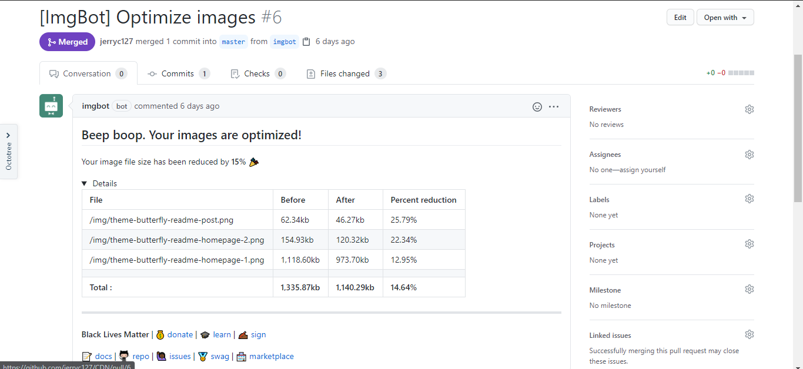Click the graduation cap learn emoji
Screen dimensions: 803x369
coord(205,334)
